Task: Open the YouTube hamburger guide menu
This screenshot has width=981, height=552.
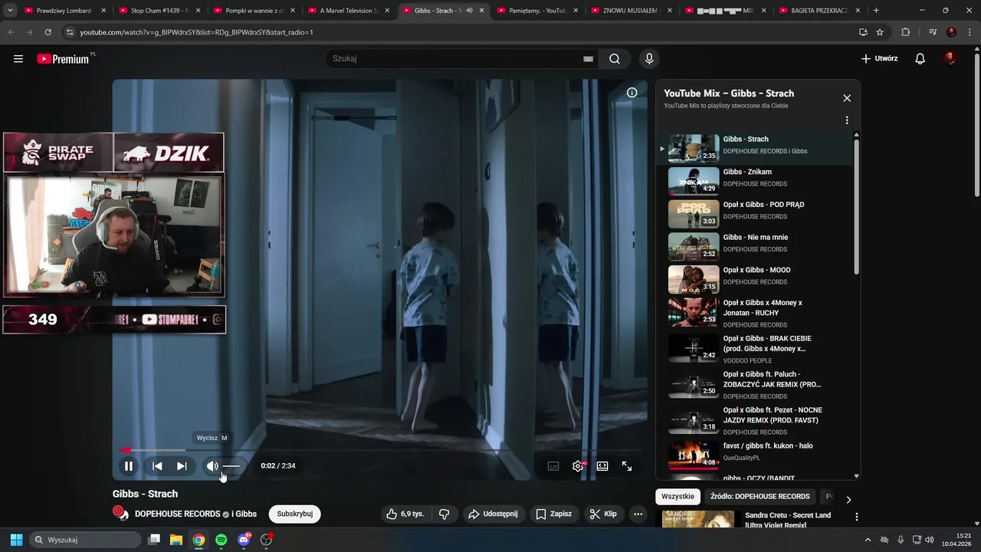Action: 18,58
